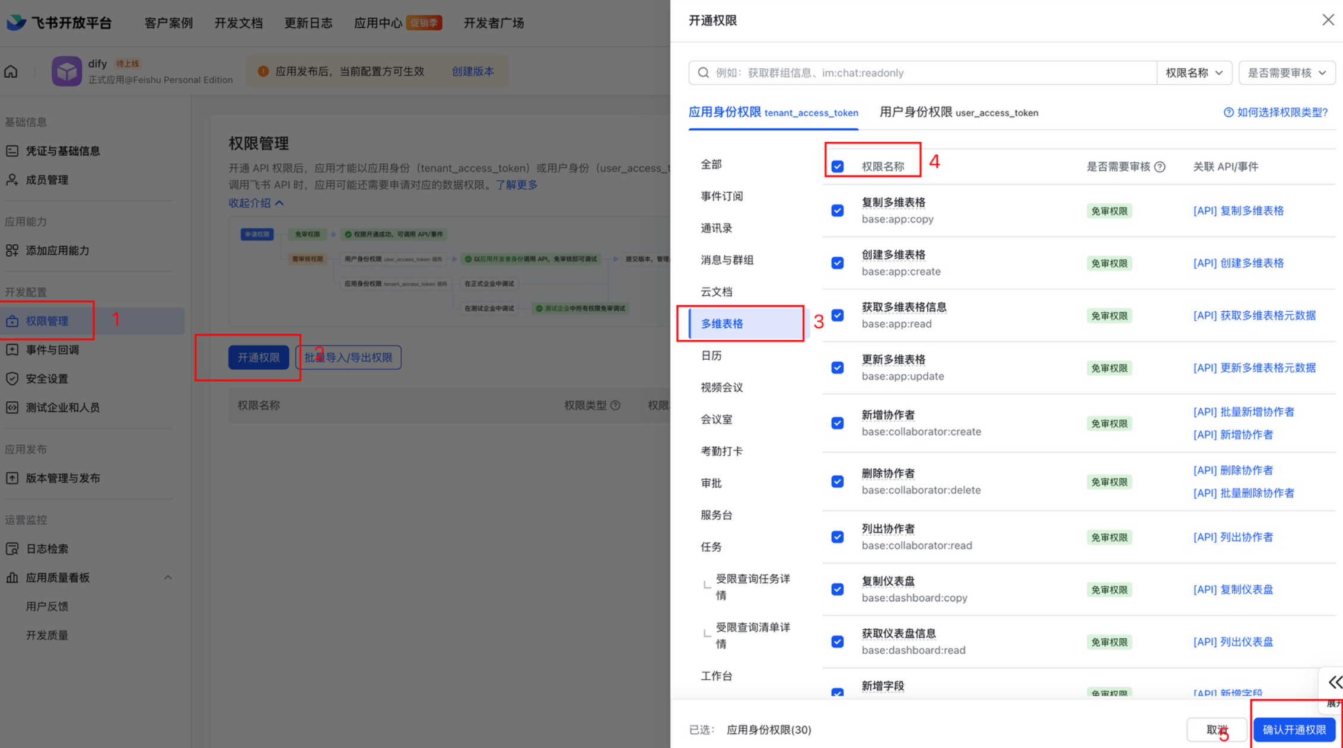The image size is (1343, 748).
Task: Click the double-chevron expand icon at right edge
Action: [1335, 682]
